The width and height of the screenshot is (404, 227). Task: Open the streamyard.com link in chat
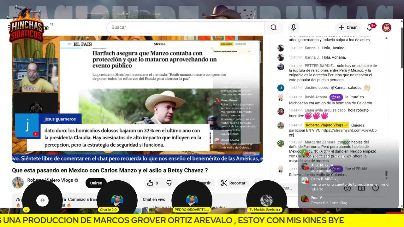[333, 132]
